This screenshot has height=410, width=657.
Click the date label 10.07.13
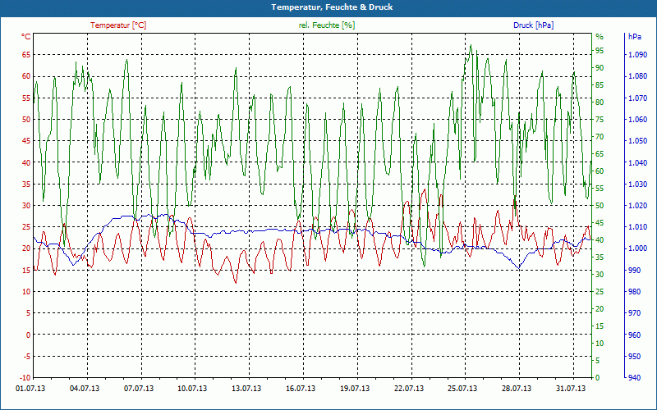click(193, 389)
